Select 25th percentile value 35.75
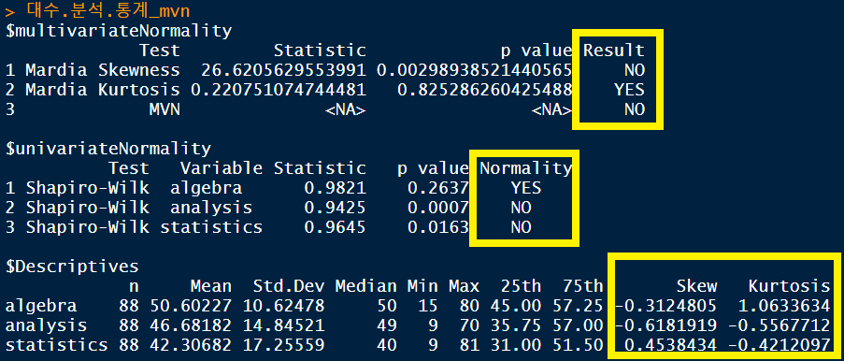This screenshot has width=844, height=361. 516,325
